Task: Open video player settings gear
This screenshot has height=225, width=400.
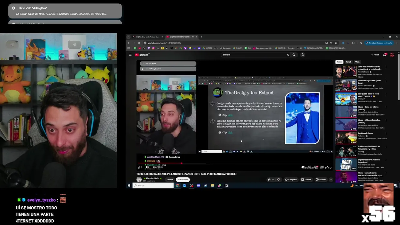Action: 316,167
